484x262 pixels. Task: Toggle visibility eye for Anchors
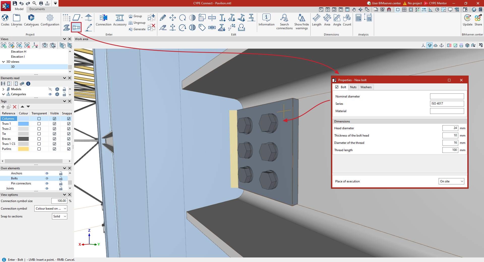[47, 173]
